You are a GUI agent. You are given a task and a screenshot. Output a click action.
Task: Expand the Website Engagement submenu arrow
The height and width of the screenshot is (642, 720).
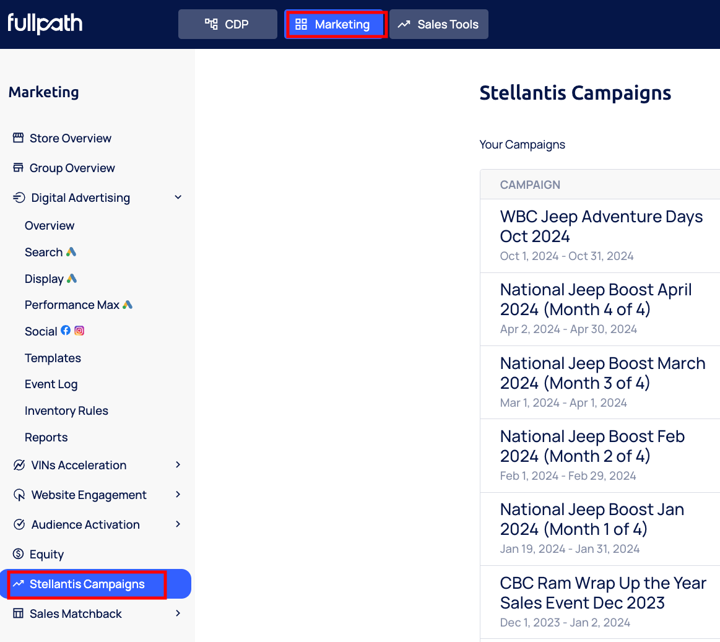pos(178,495)
